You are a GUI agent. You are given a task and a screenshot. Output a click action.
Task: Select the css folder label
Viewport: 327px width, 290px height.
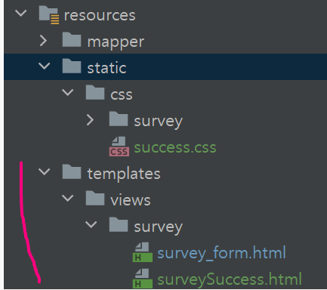click(x=122, y=95)
